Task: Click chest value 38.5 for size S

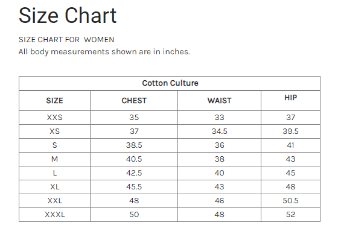Action: coord(134,145)
